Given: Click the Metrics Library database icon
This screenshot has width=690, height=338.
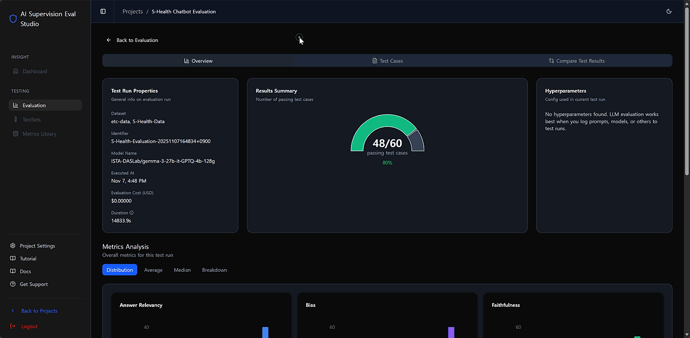Looking at the screenshot, I should [16, 133].
